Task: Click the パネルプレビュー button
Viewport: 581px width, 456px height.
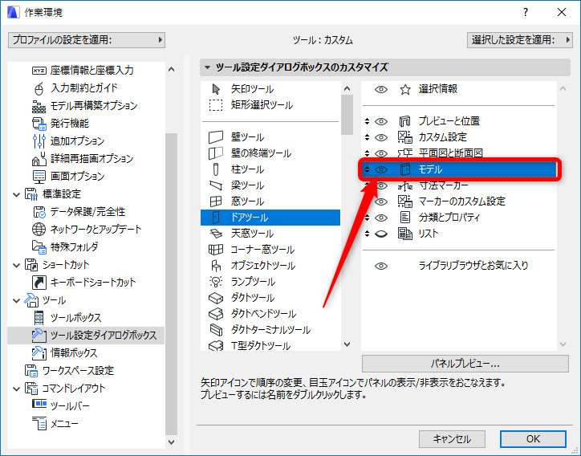Action: coord(465,364)
